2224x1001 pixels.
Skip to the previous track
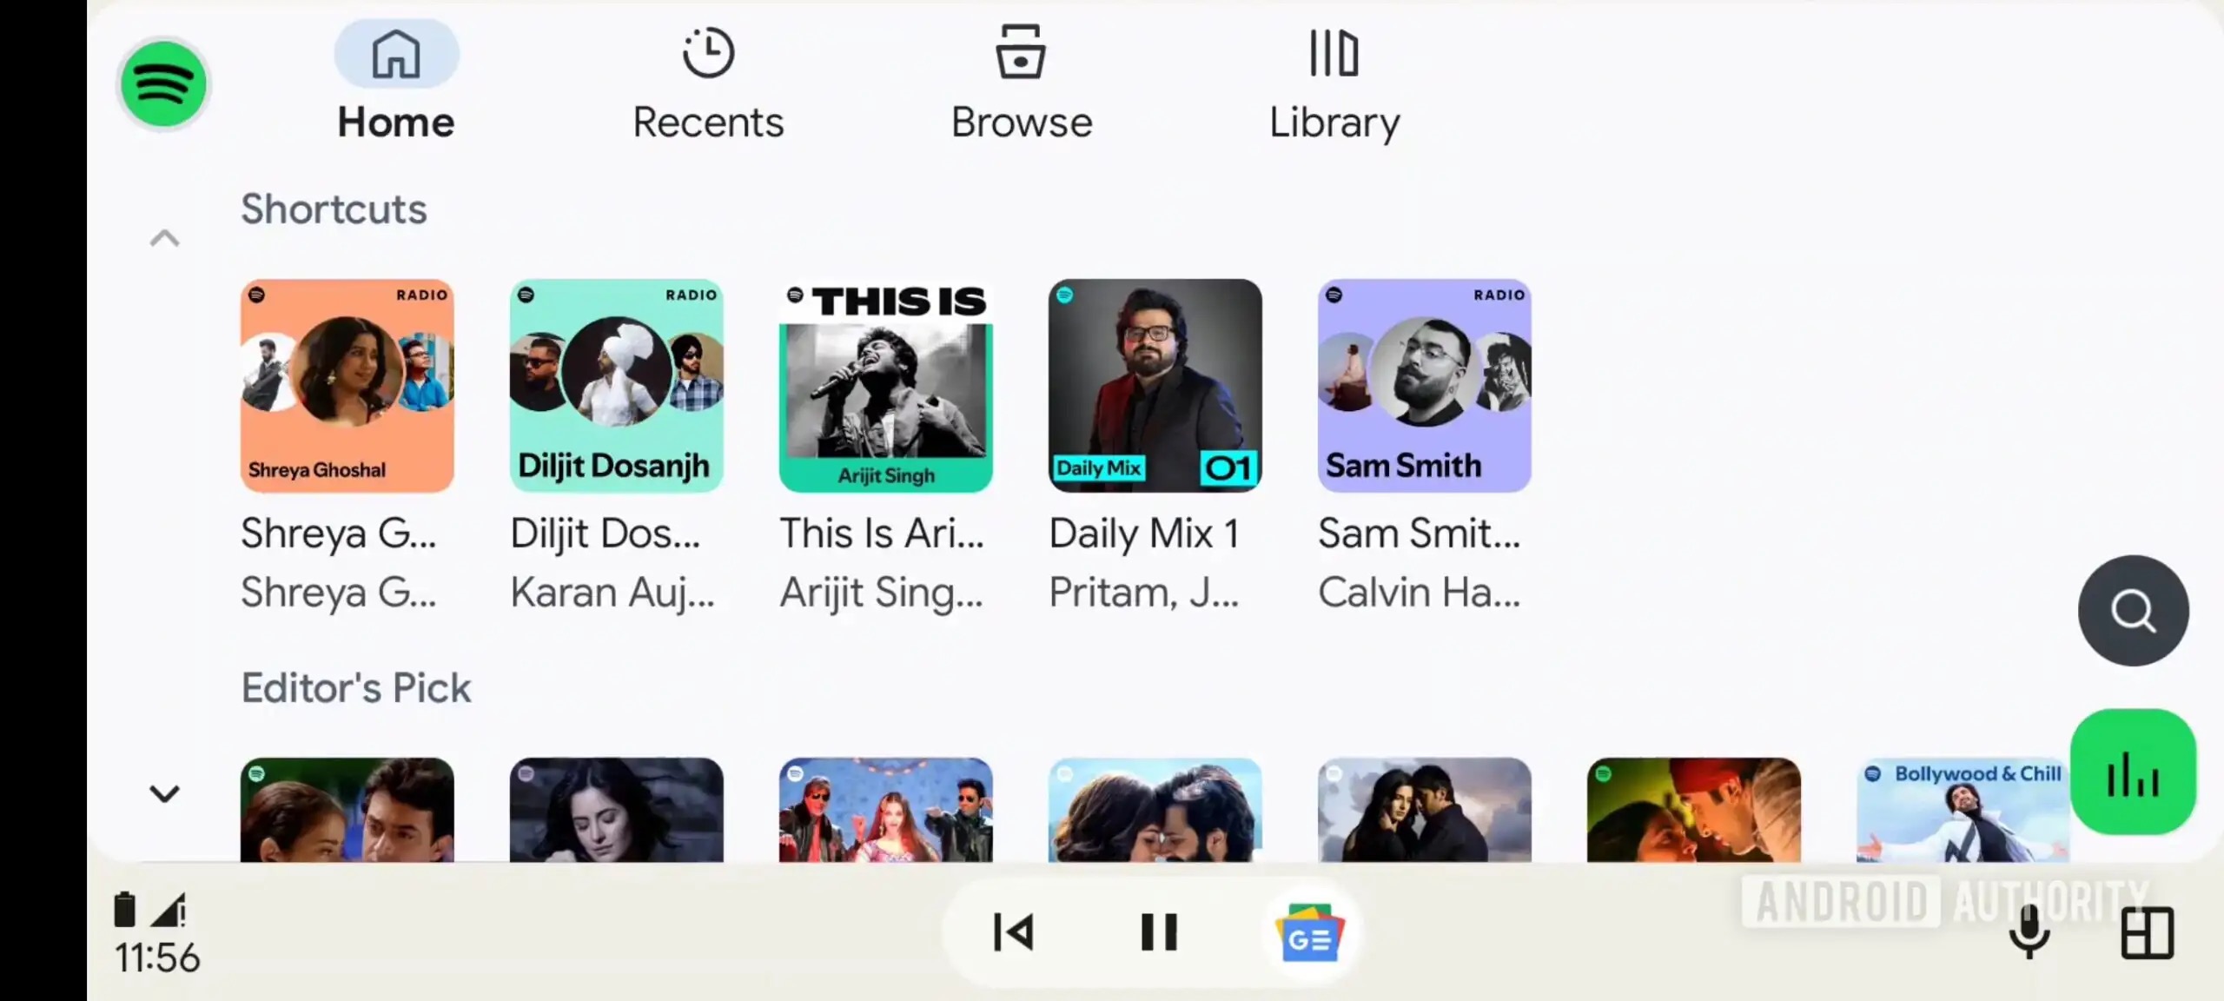point(1013,932)
